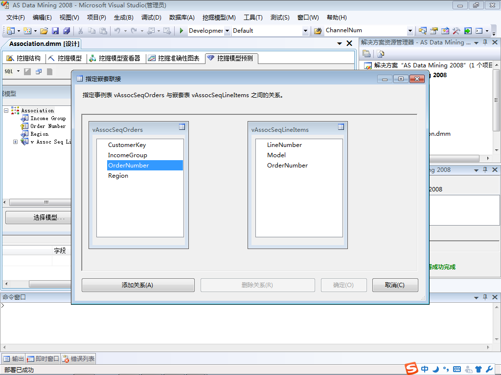Switch to the 即时窗口 bottom tab
Screen dimensions: 501x375
tap(43, 359)
